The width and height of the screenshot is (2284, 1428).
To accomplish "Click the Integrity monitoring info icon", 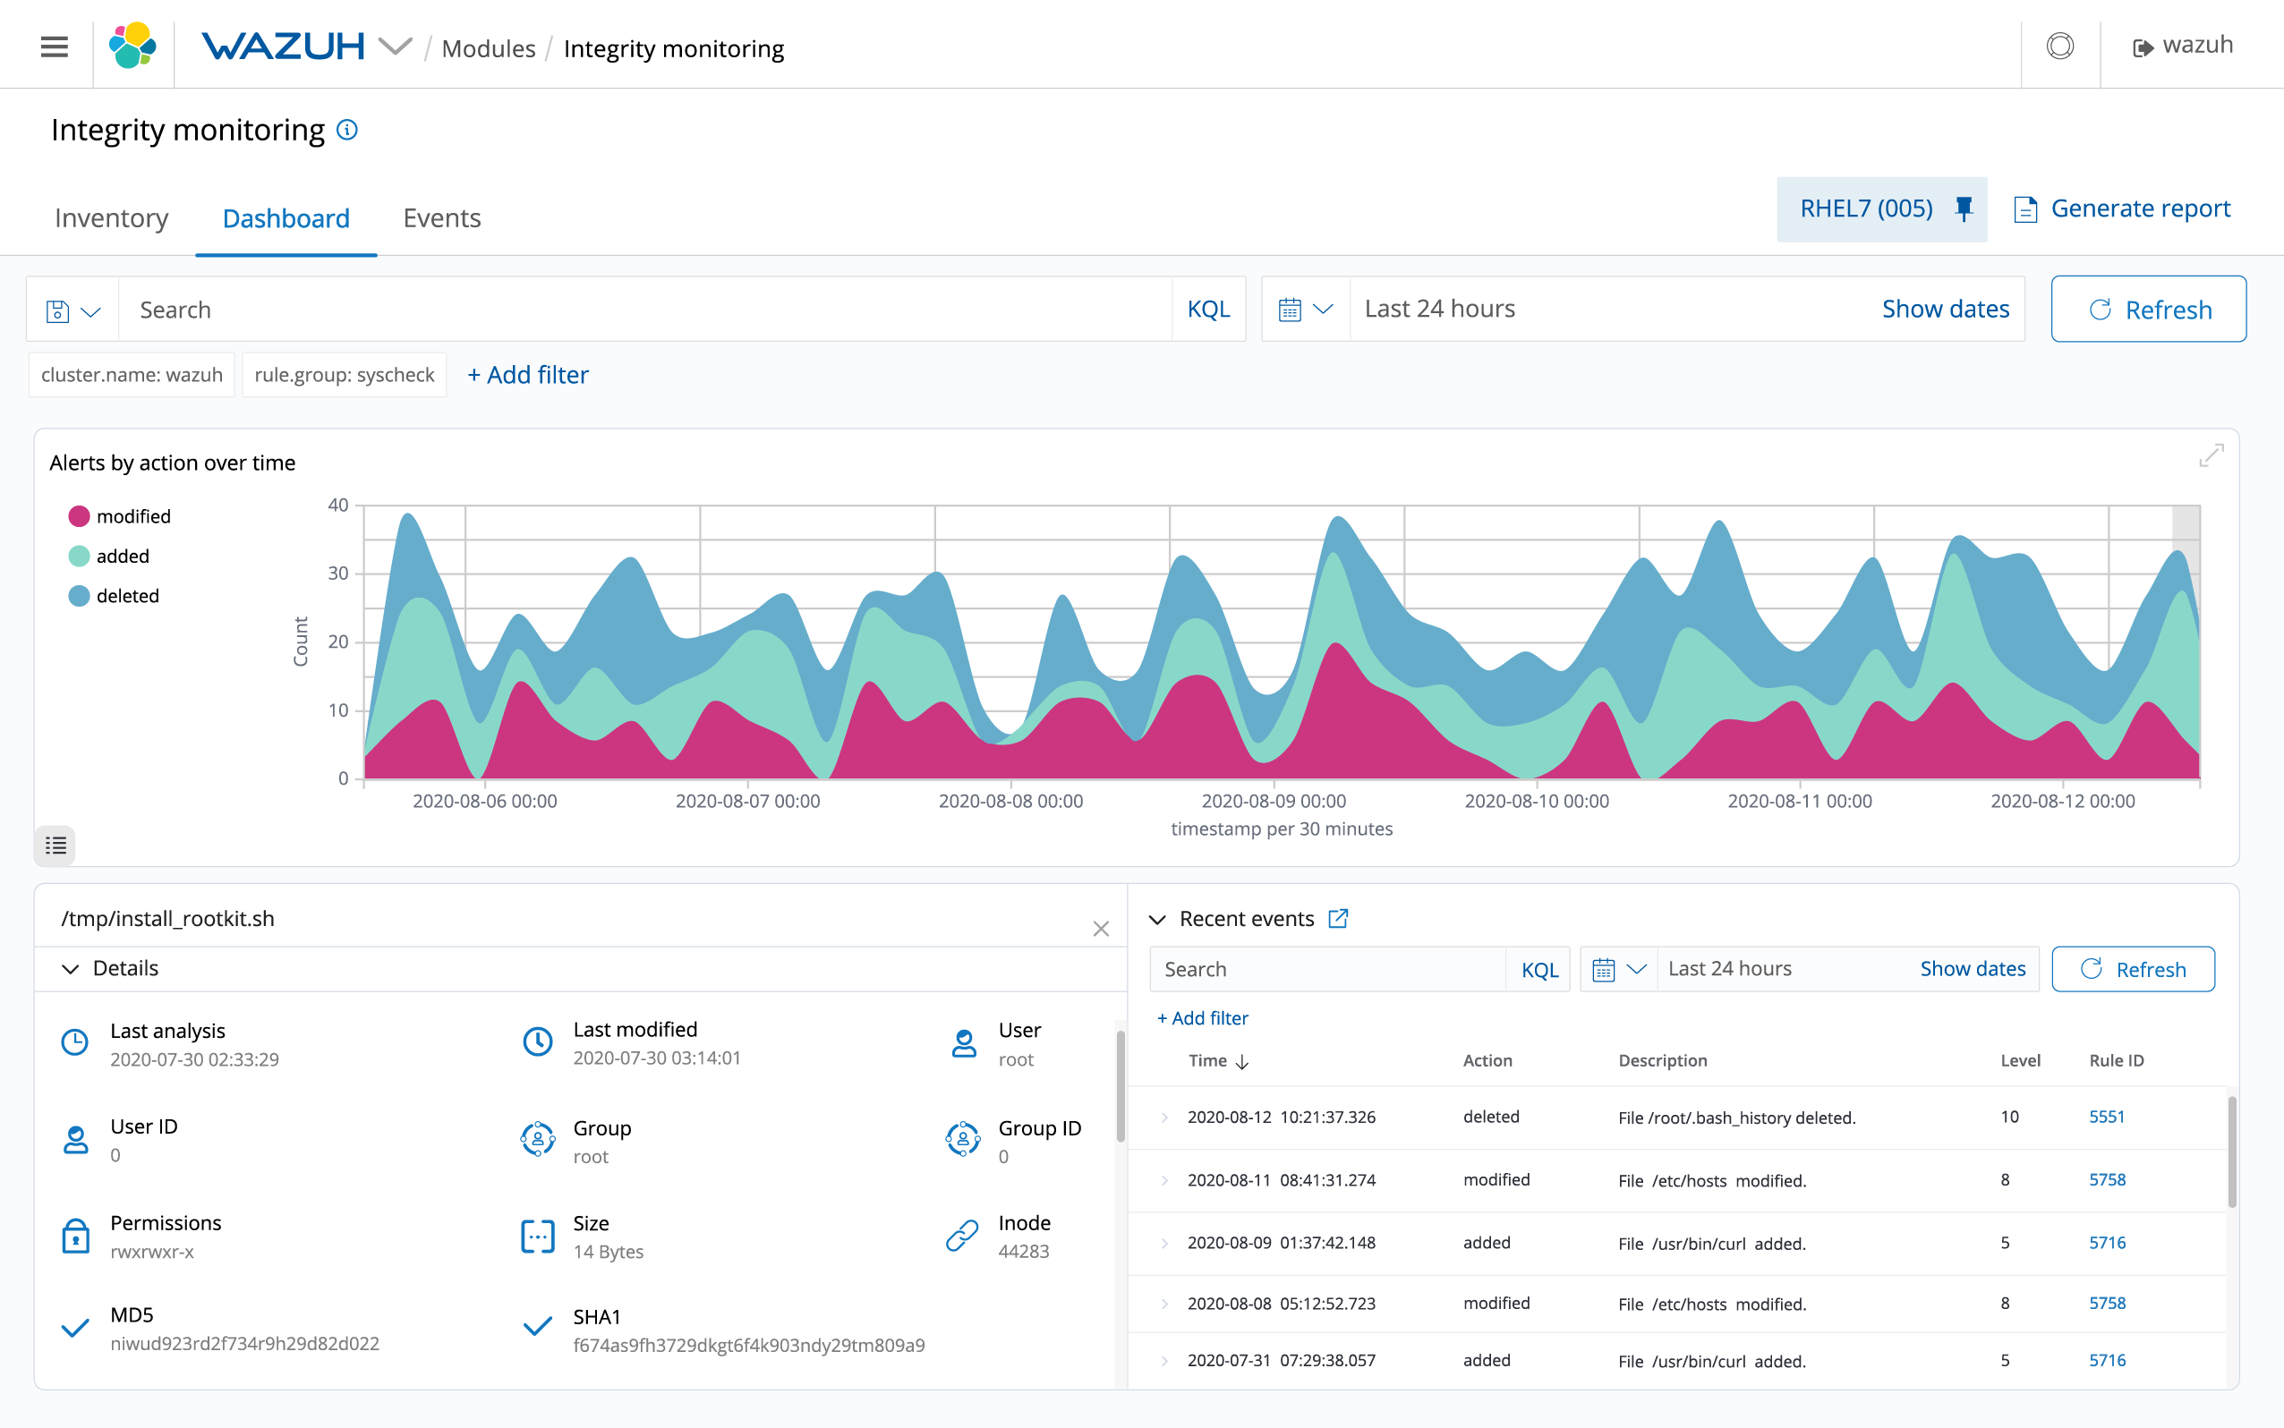I will click(347, 131).
